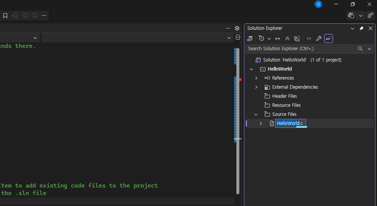Open the editor tab overflow ellipsis menu

[228, 28]
